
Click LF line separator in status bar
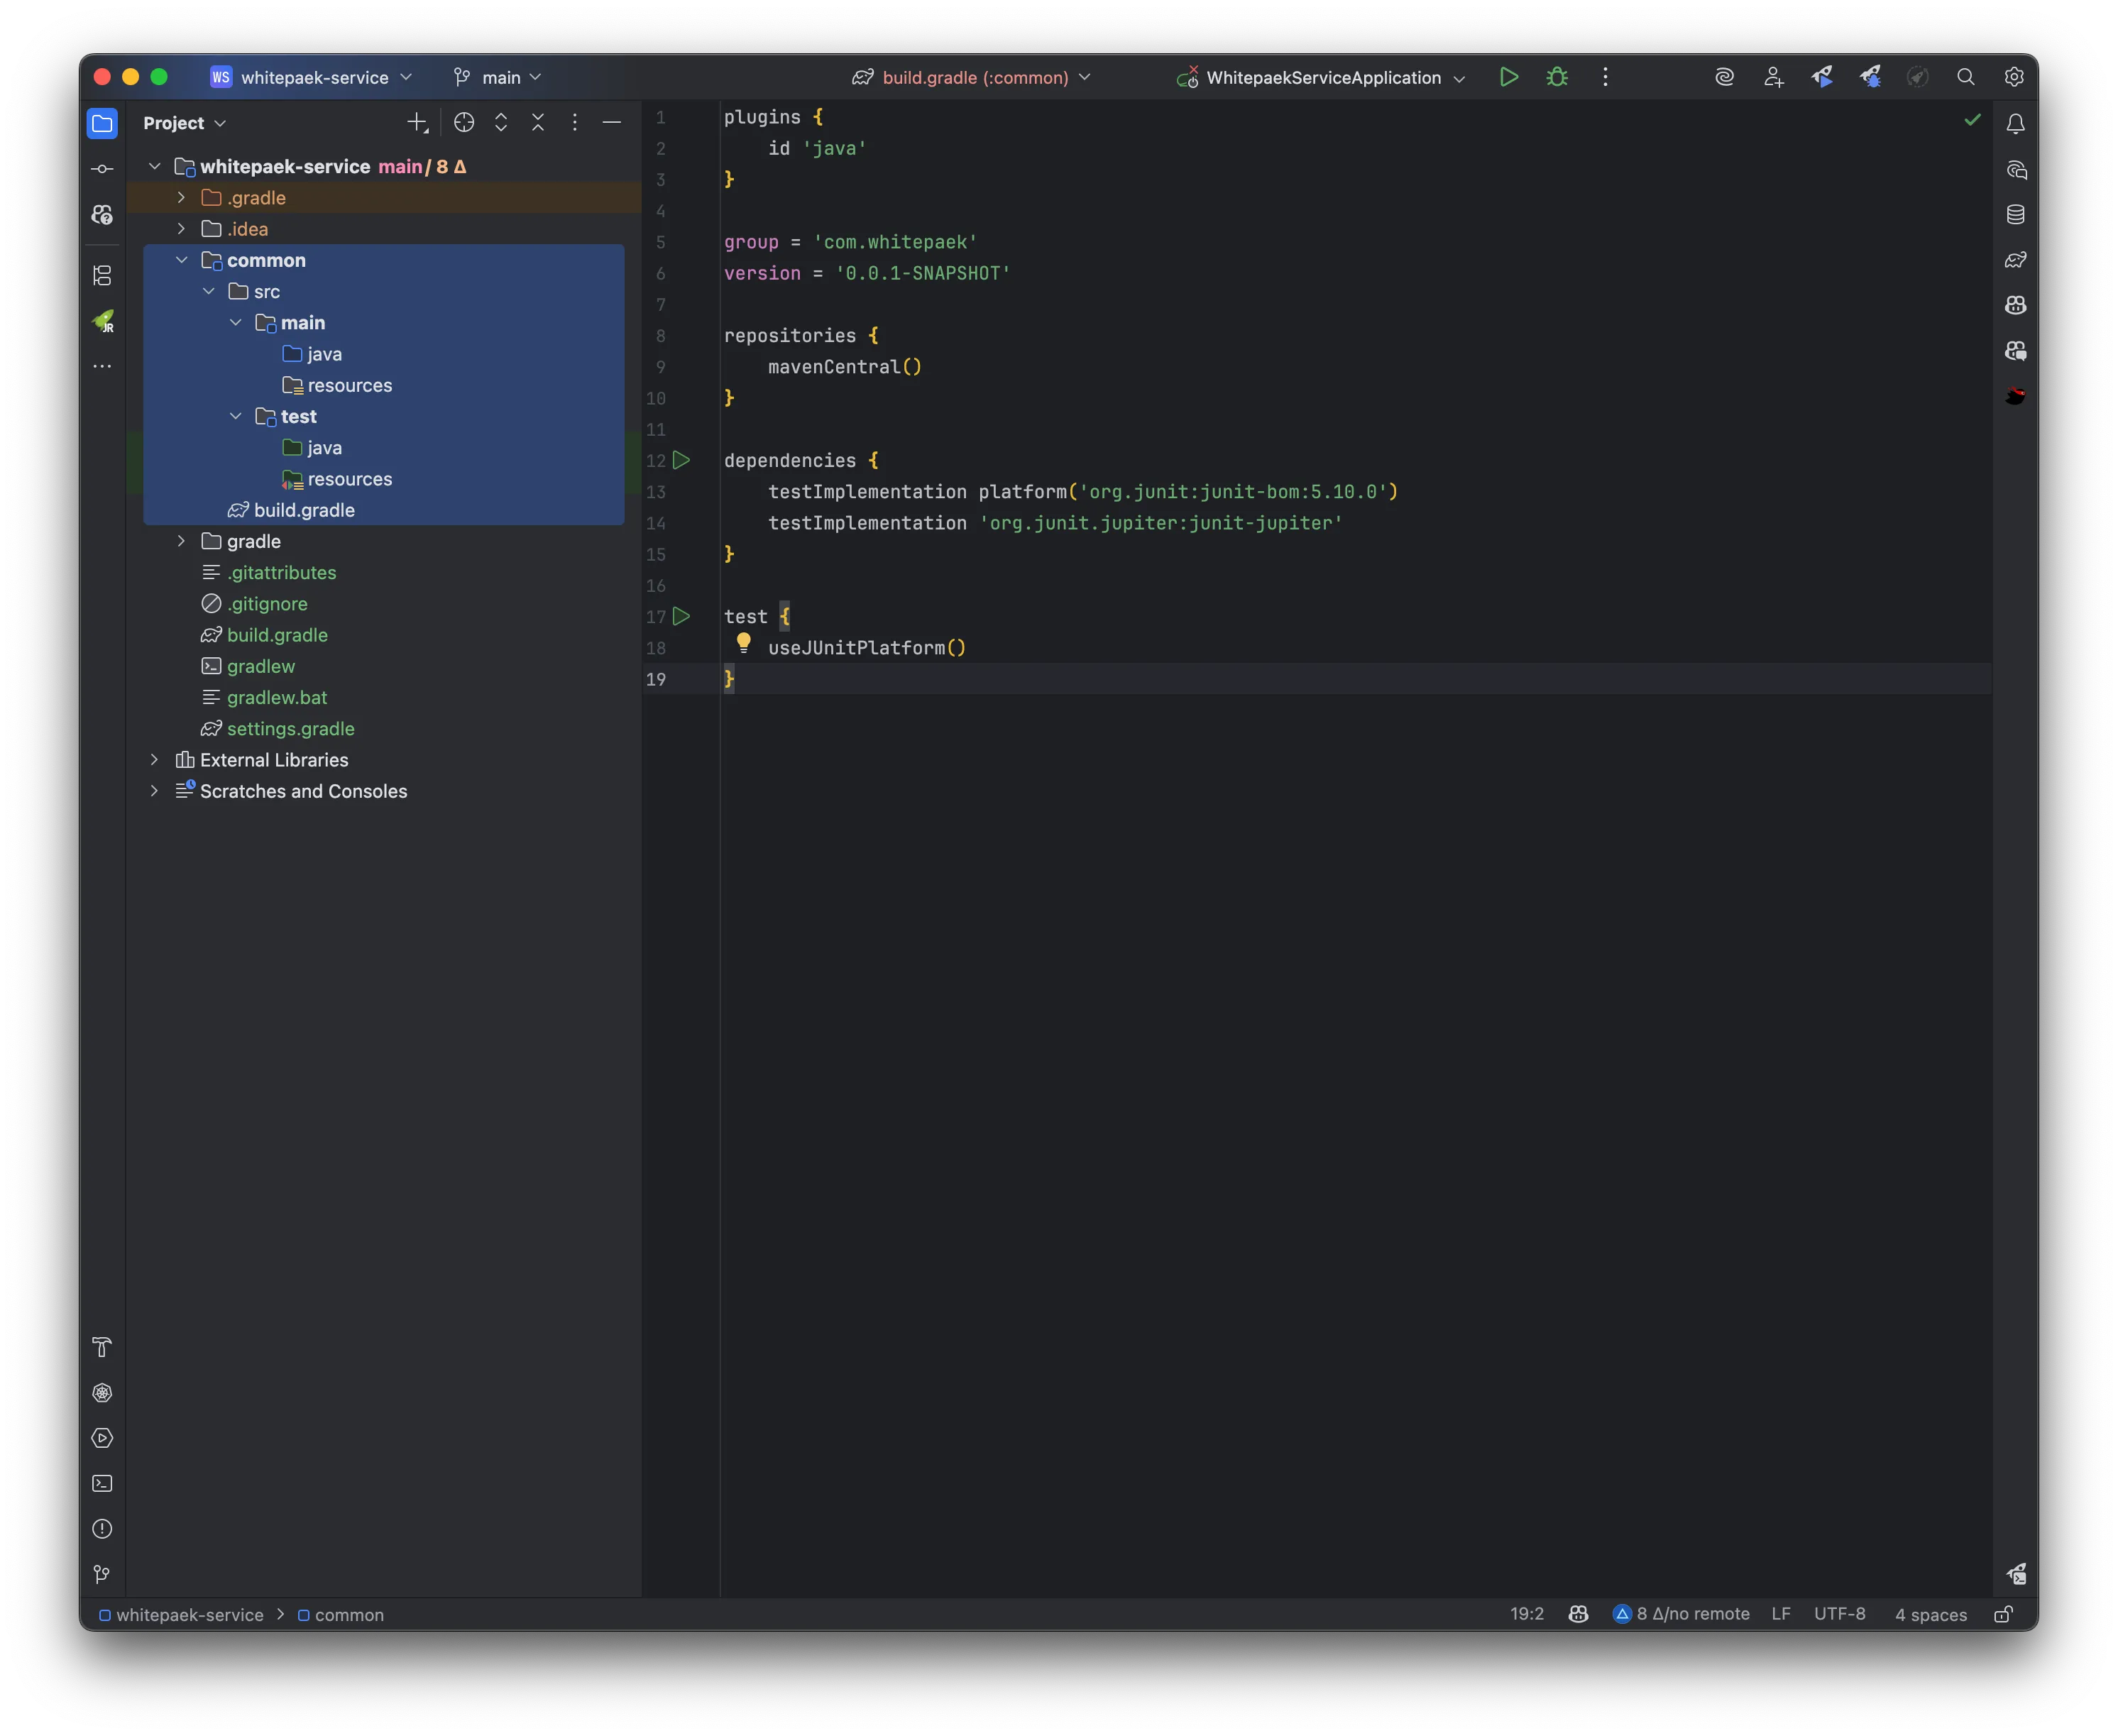click(x=1781, y=1614)
